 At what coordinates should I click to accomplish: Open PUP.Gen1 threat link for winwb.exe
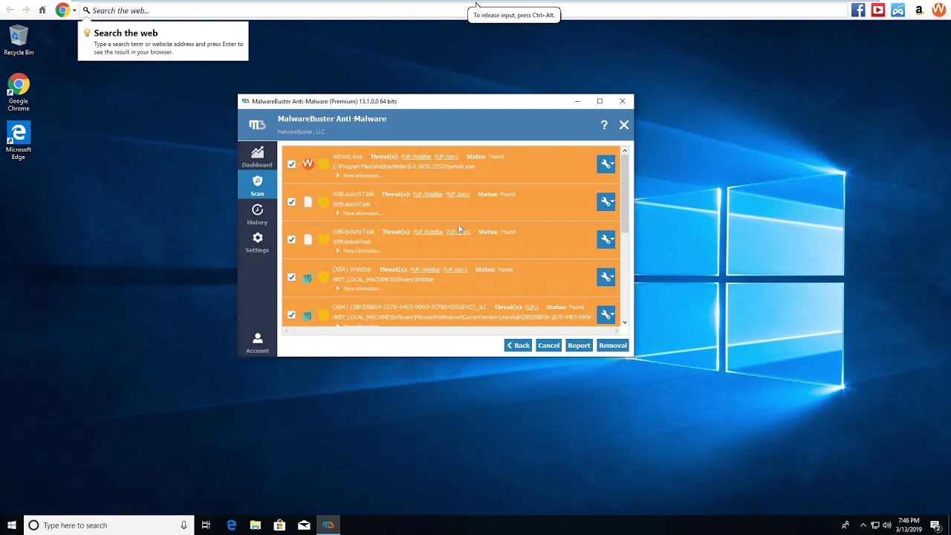447,157
